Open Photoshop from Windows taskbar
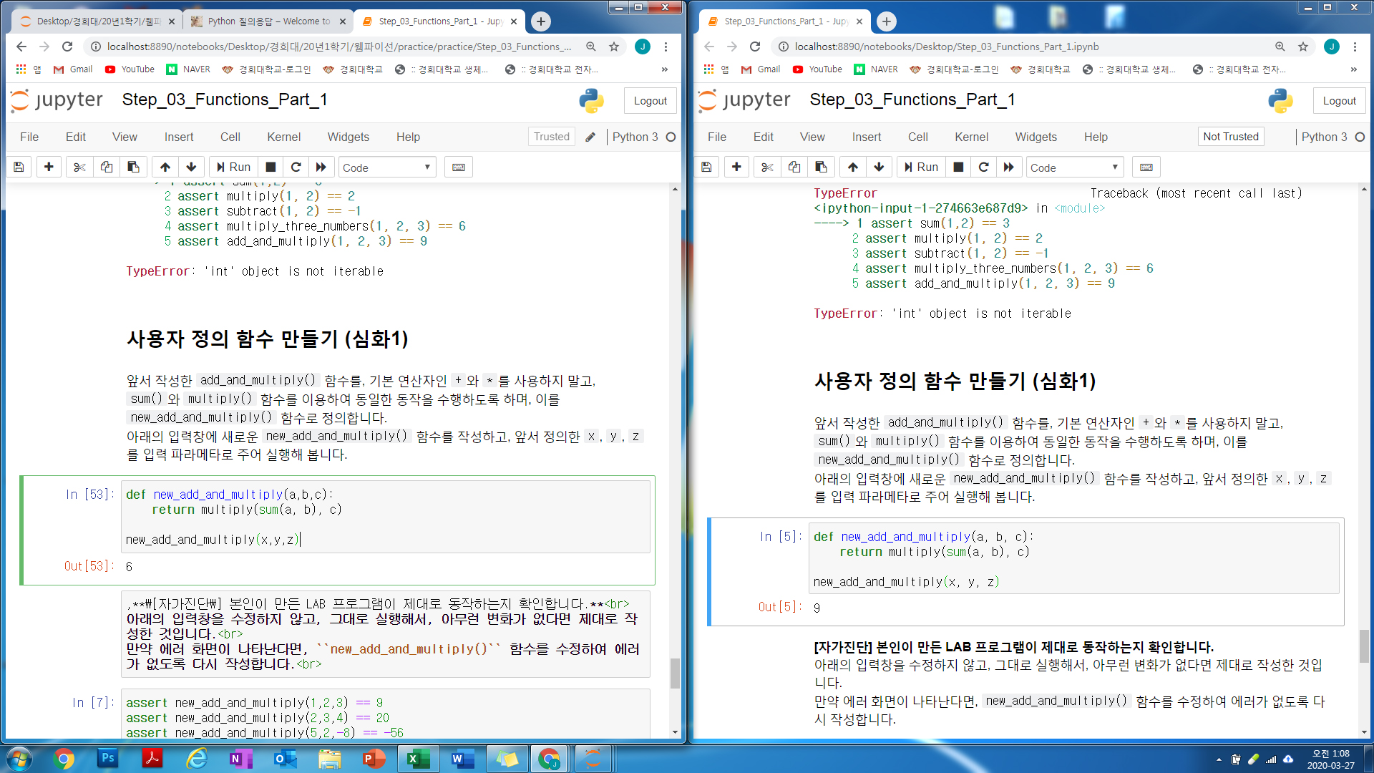The image size is (1374, 773). pos(108,758)
